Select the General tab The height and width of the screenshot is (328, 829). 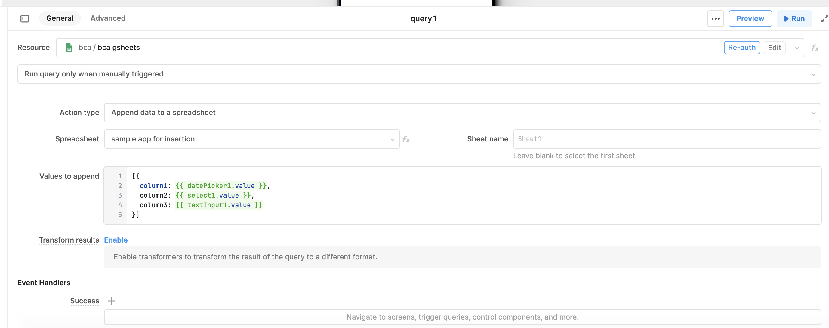pos(60,18)
